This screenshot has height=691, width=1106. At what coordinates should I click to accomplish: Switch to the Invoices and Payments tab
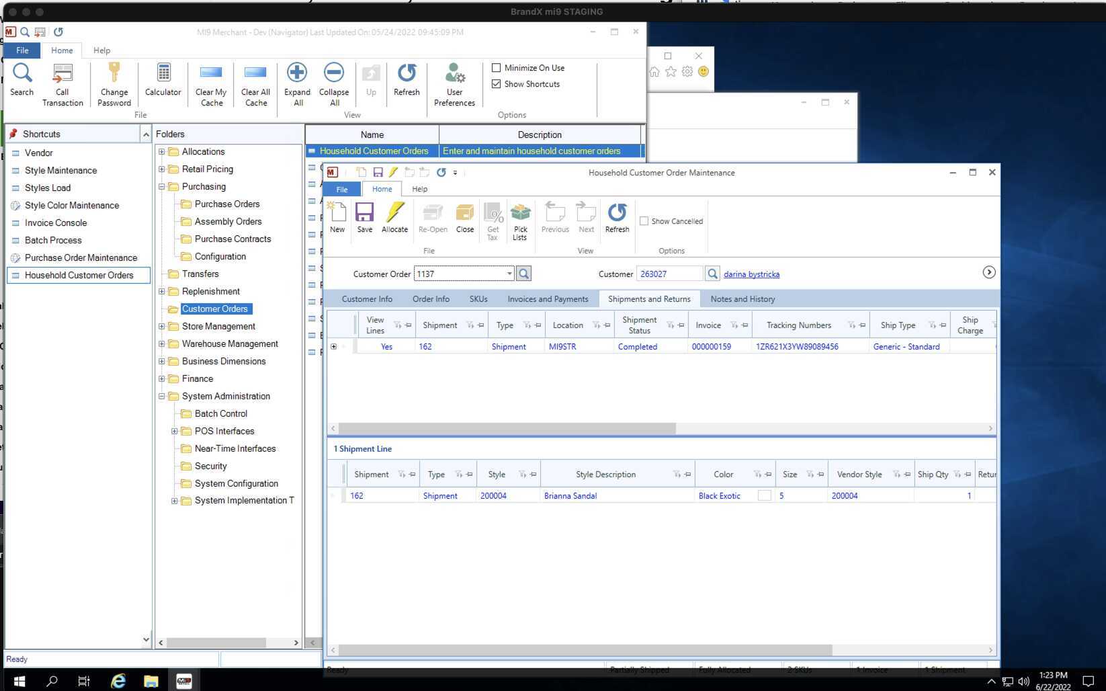(548, 299)
